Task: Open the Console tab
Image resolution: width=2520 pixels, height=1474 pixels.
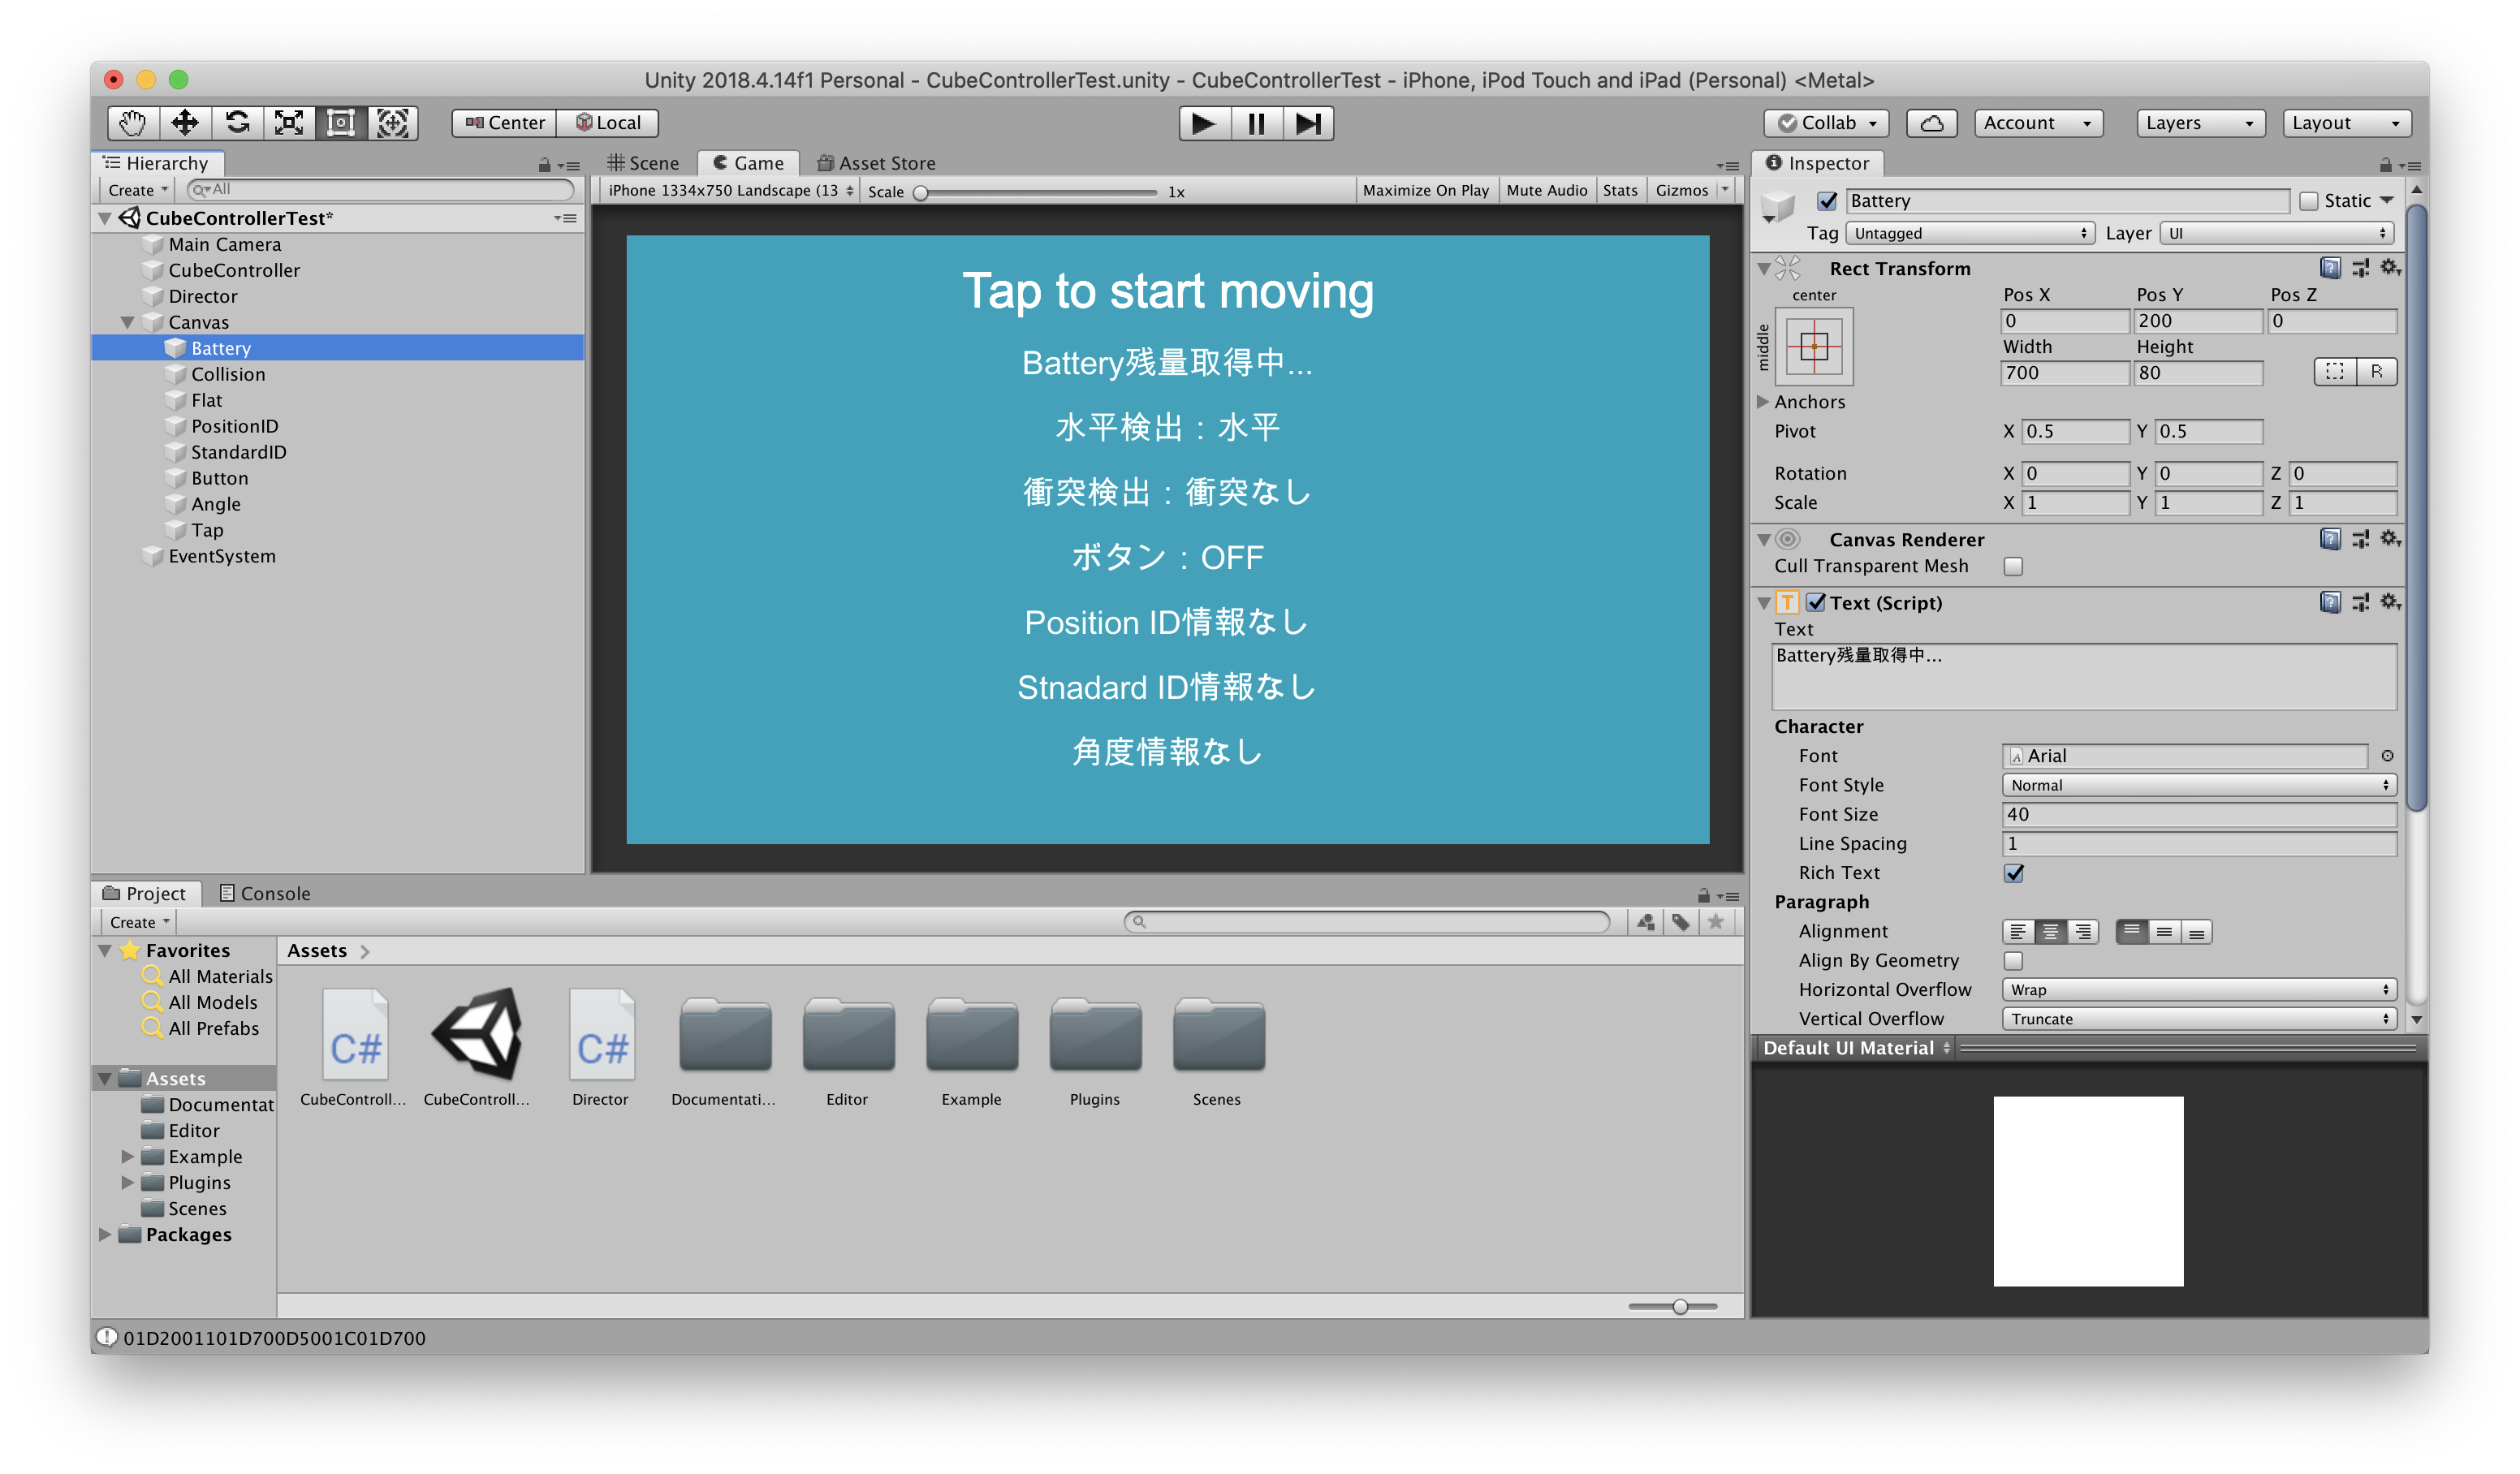Action: click(265, 893)
